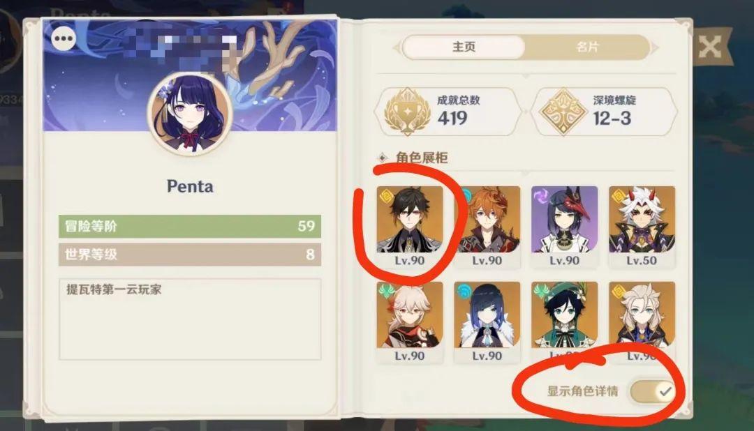The height and width of the screenshot is (431, 754).
Task: Open Kazuha's character card
Action: [x=410, y=322]
